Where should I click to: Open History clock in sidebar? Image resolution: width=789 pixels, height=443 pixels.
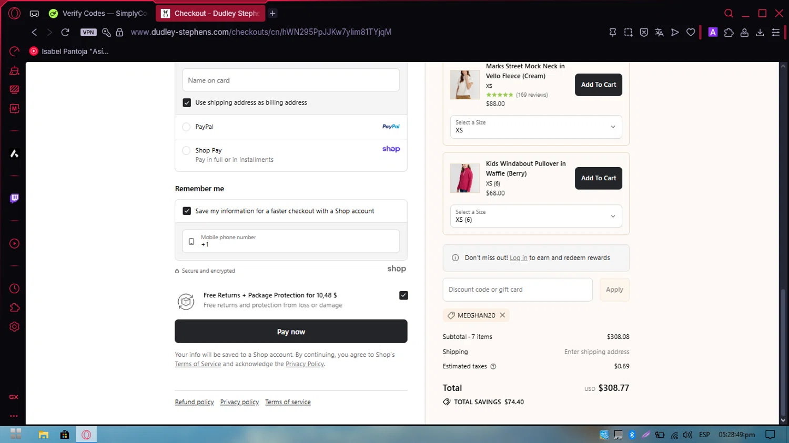(x=14, y=289)
